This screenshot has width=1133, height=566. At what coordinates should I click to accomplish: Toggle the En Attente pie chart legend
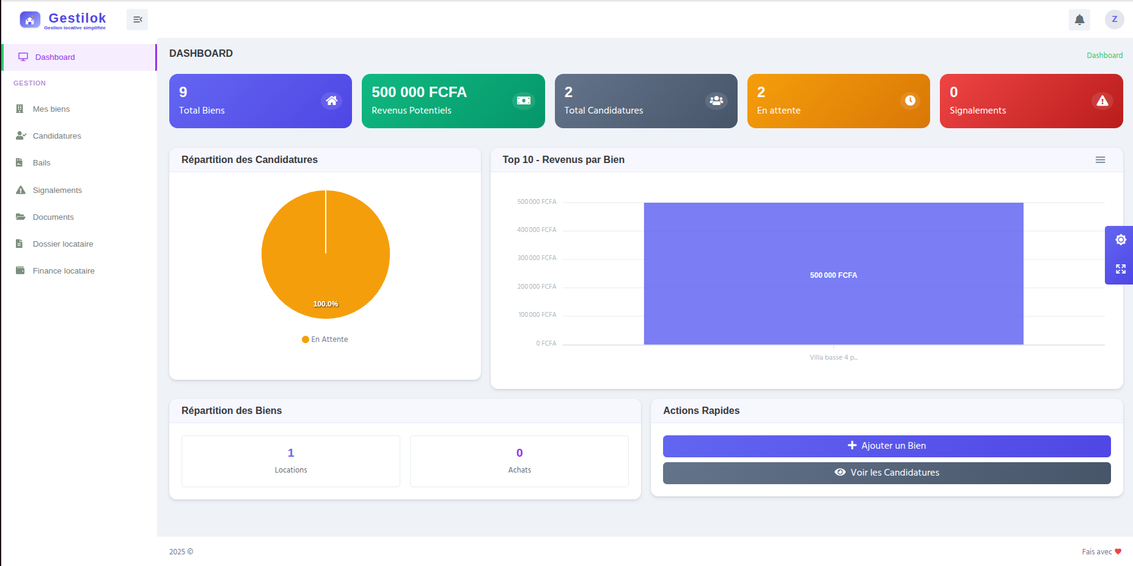pos(325,339)
